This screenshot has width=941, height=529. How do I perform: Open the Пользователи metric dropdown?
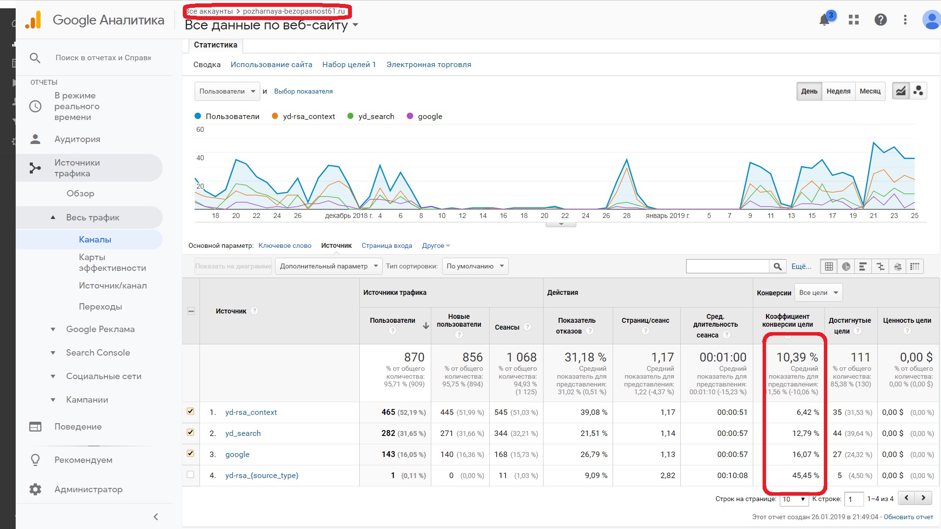click(x=227, y=91)
